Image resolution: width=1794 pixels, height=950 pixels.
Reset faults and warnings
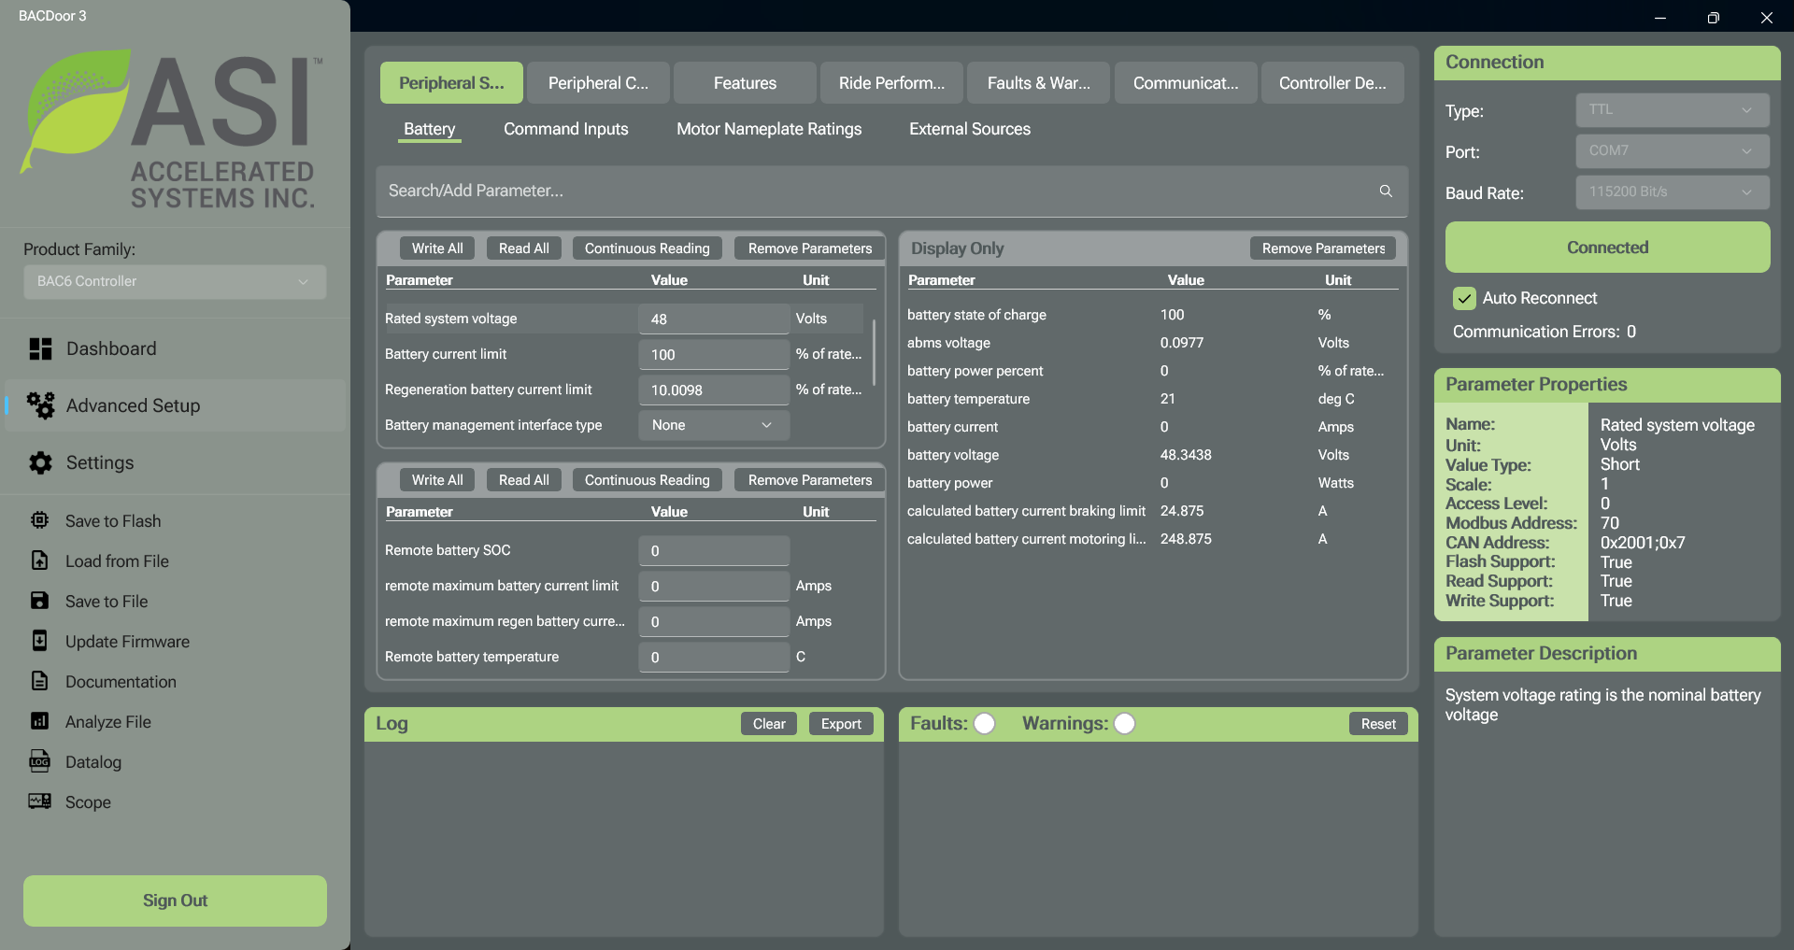pos(1378,724)
